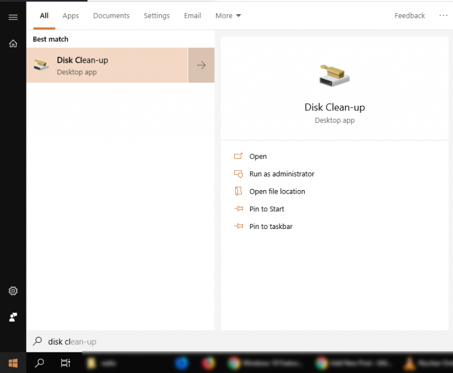453x373 pixels.
Task: Switch to the Settings tab
Action: (156, 15)
